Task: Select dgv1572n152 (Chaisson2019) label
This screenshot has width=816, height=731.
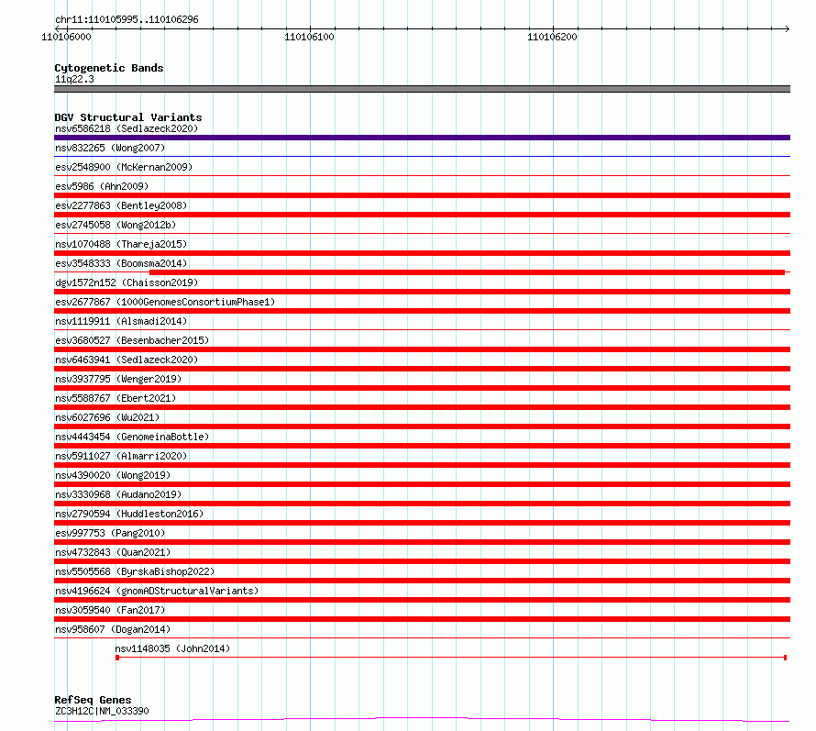Action: pyautogui.click(x=127, y=282)
